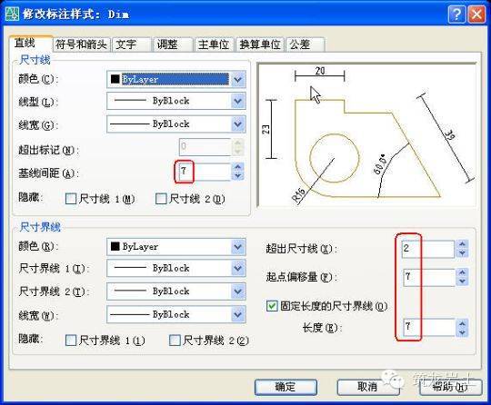Expand dimension line 线宽(G) dropdown
Image resolution: width=491 pixels, height=405 pixels.
coord(238,124)
